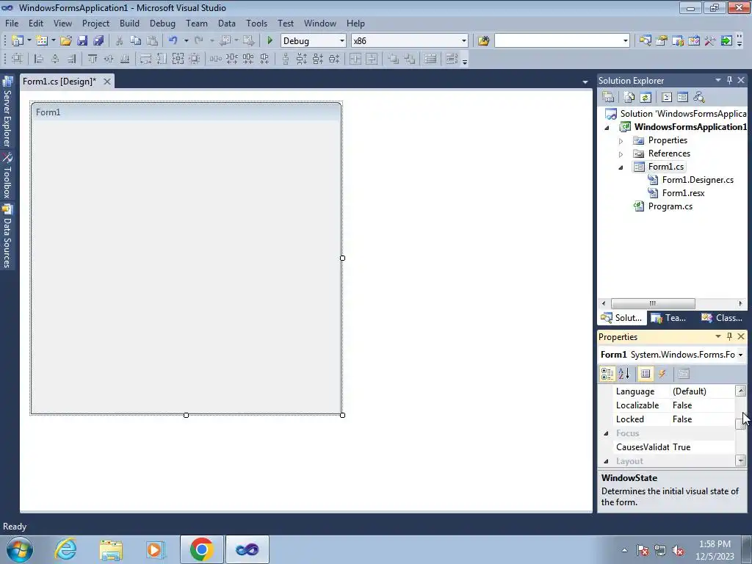752x564 pixels.
Task: Click the Open File folder icon
Action: point(65,41)
